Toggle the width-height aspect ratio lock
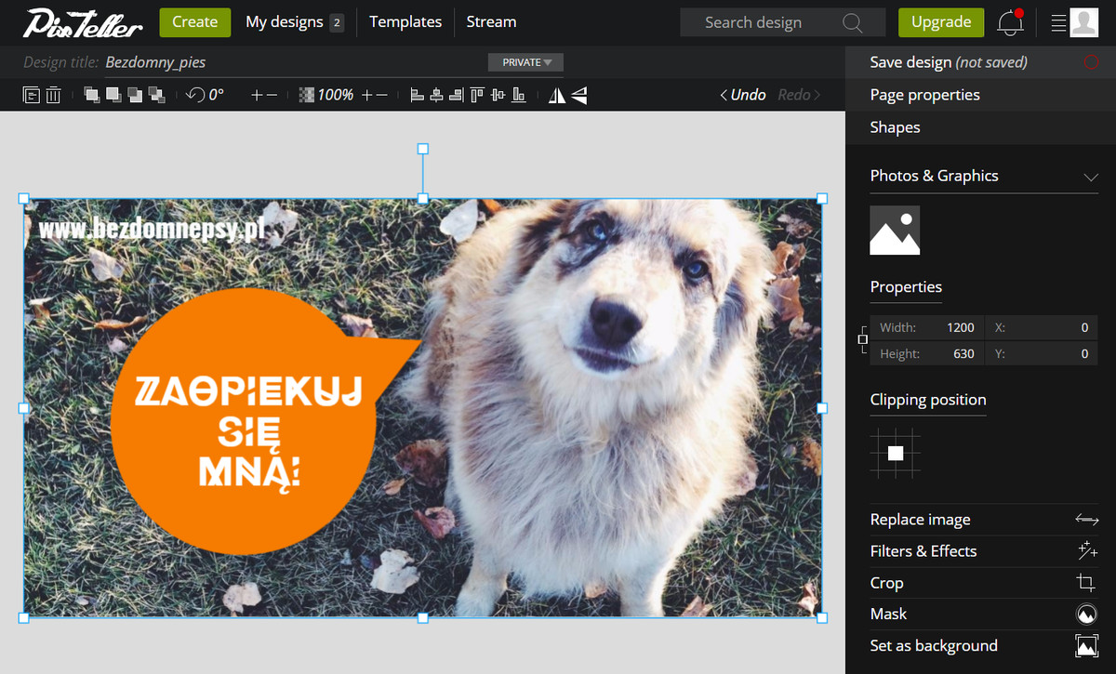 coord(863,339)
